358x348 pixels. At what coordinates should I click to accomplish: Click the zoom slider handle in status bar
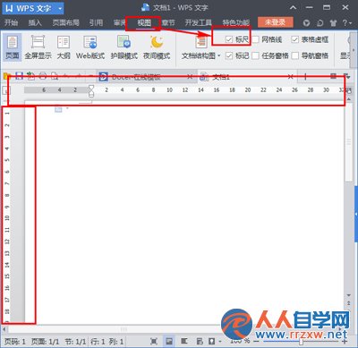coord(302,342)
